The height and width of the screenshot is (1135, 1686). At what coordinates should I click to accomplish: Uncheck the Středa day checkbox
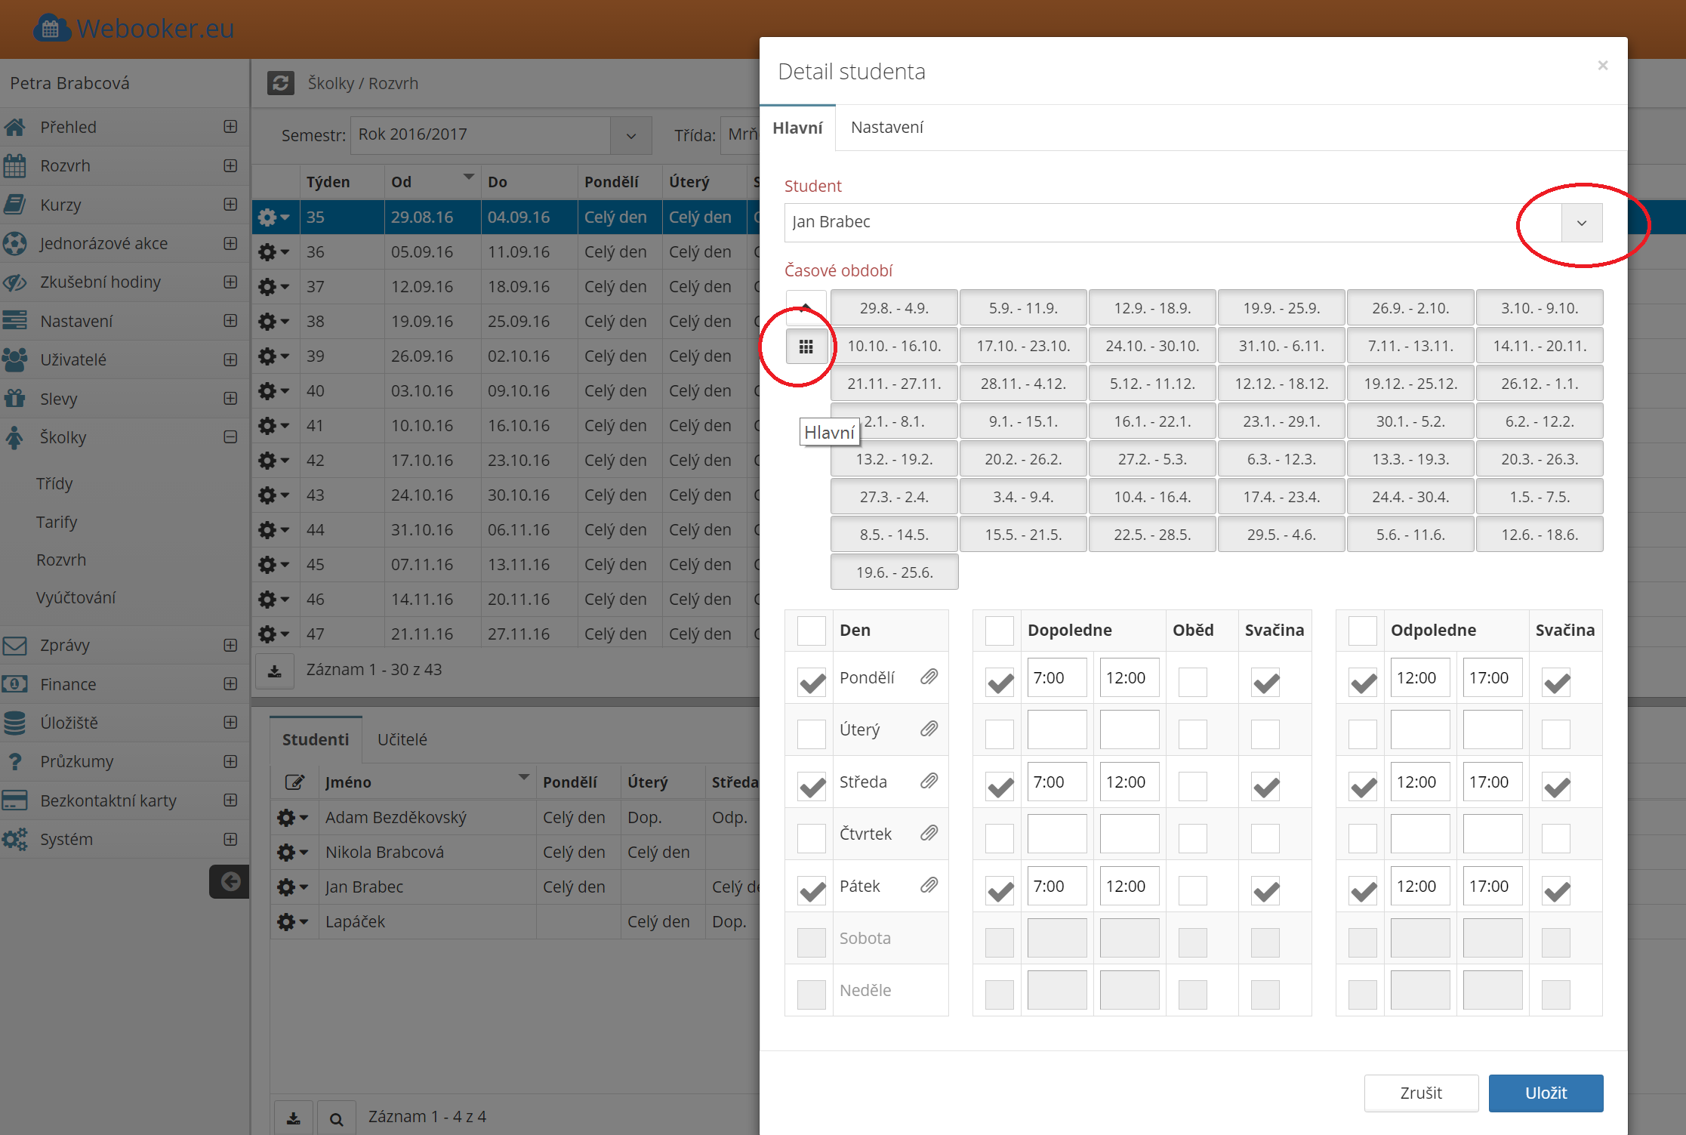coord(812,786)
